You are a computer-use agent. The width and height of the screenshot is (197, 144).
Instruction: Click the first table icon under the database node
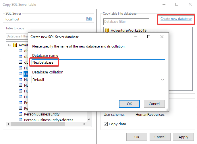click(x=20, y=51)
